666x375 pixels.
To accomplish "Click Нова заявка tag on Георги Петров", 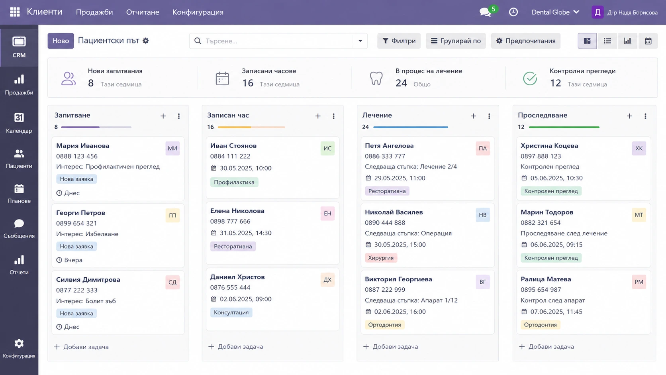I will (76, 246).
